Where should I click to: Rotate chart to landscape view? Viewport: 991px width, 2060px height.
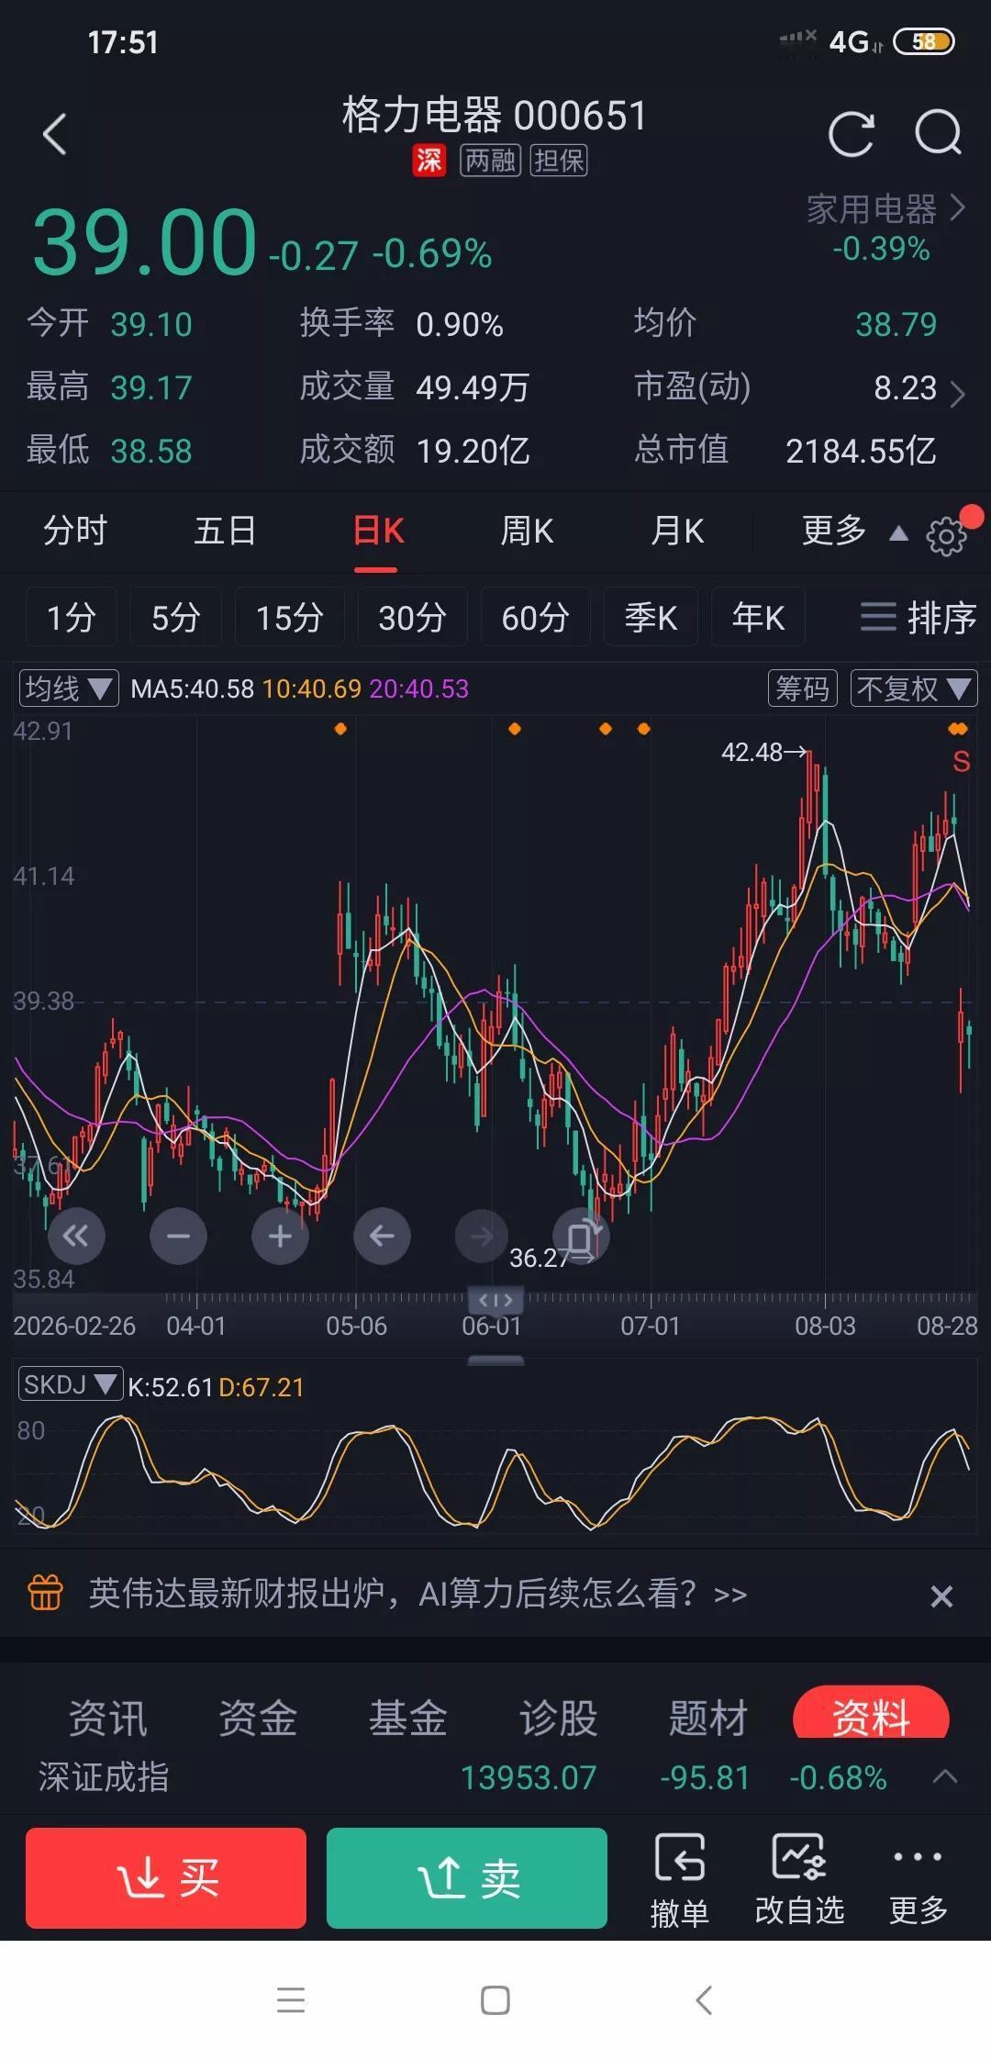(x=582, y=1236)
